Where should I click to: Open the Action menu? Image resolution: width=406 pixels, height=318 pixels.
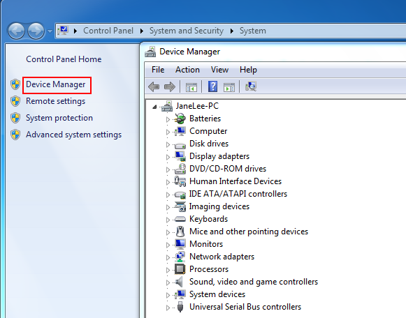[187, 70]
